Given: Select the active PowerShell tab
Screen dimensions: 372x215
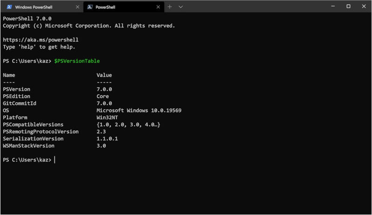Looking at the screenshot, I should (x=124, y=7).
